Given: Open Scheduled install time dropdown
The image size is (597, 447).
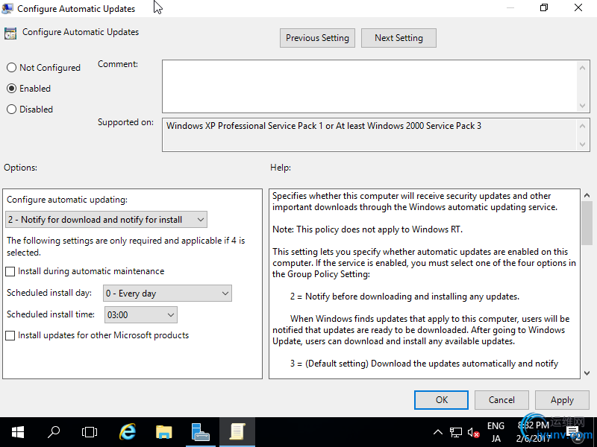Looking at the screenshot, I should point(141,314).
